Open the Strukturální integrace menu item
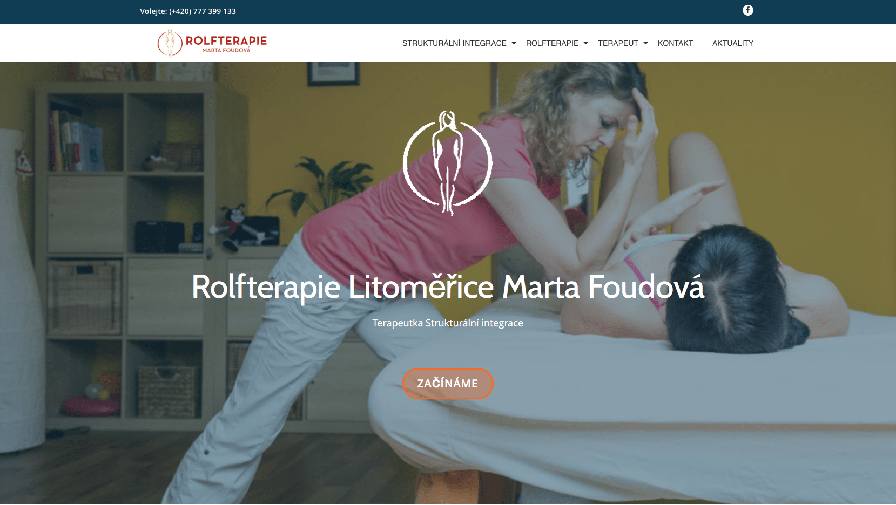Viewport: 896px width, 505px height. pyautogui.click(x=454, y=43)
